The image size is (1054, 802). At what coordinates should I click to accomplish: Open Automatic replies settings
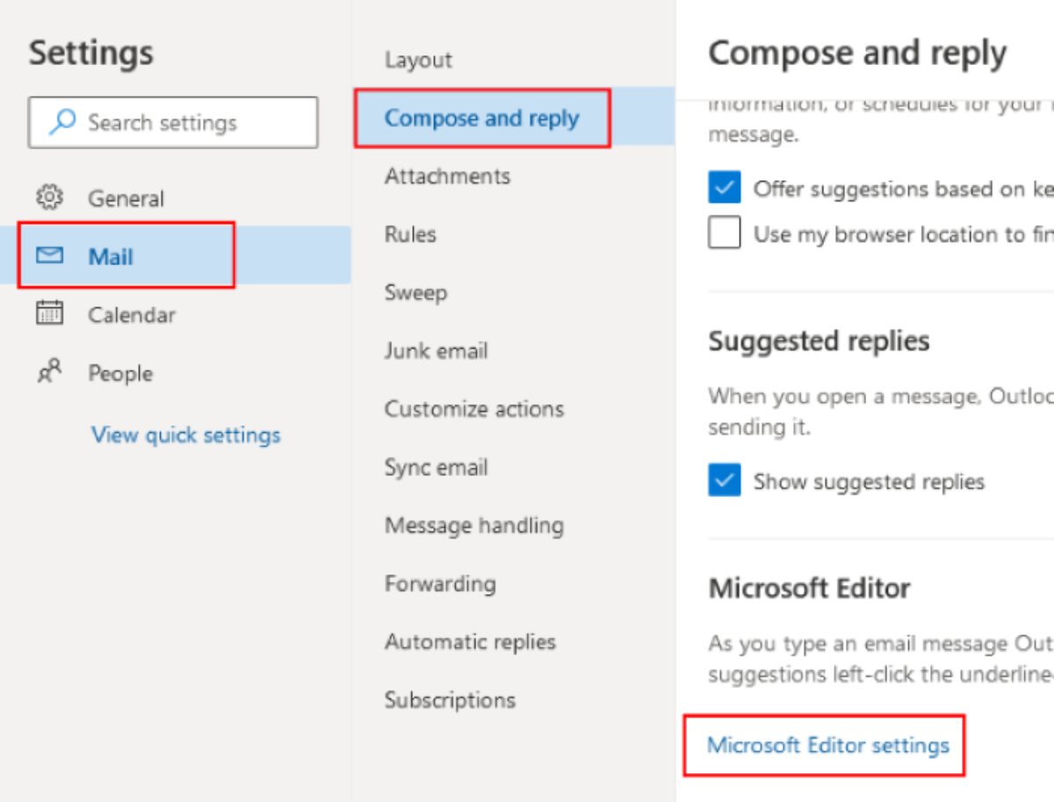pyautogui.click(x=470, y=641)
